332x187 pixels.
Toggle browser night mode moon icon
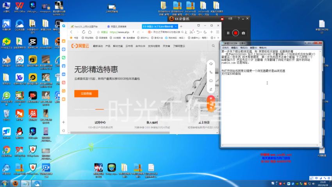point(205,32)
